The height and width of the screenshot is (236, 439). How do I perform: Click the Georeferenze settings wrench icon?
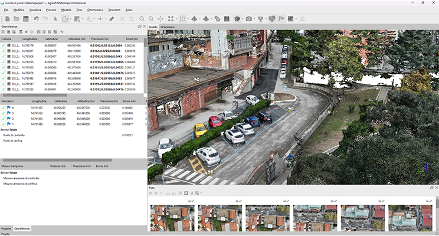pyautogui.click(x=62, y=32)
